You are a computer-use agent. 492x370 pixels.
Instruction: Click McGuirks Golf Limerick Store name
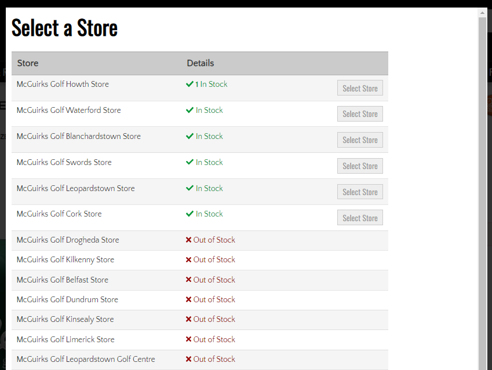[x=65, y=339]
